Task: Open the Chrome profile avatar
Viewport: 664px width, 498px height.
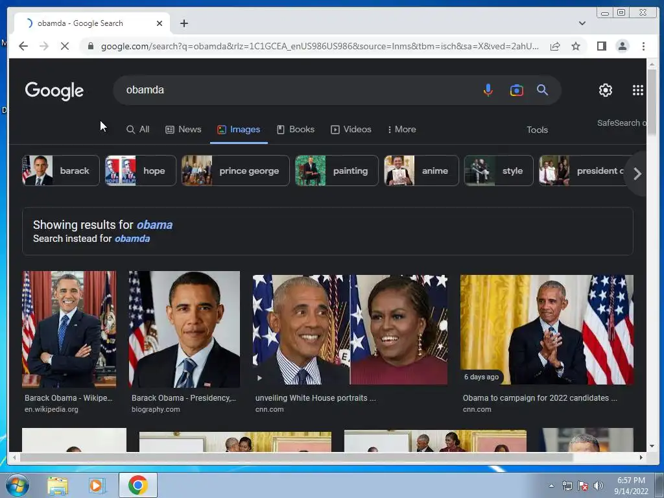Action: click(622, 46)
